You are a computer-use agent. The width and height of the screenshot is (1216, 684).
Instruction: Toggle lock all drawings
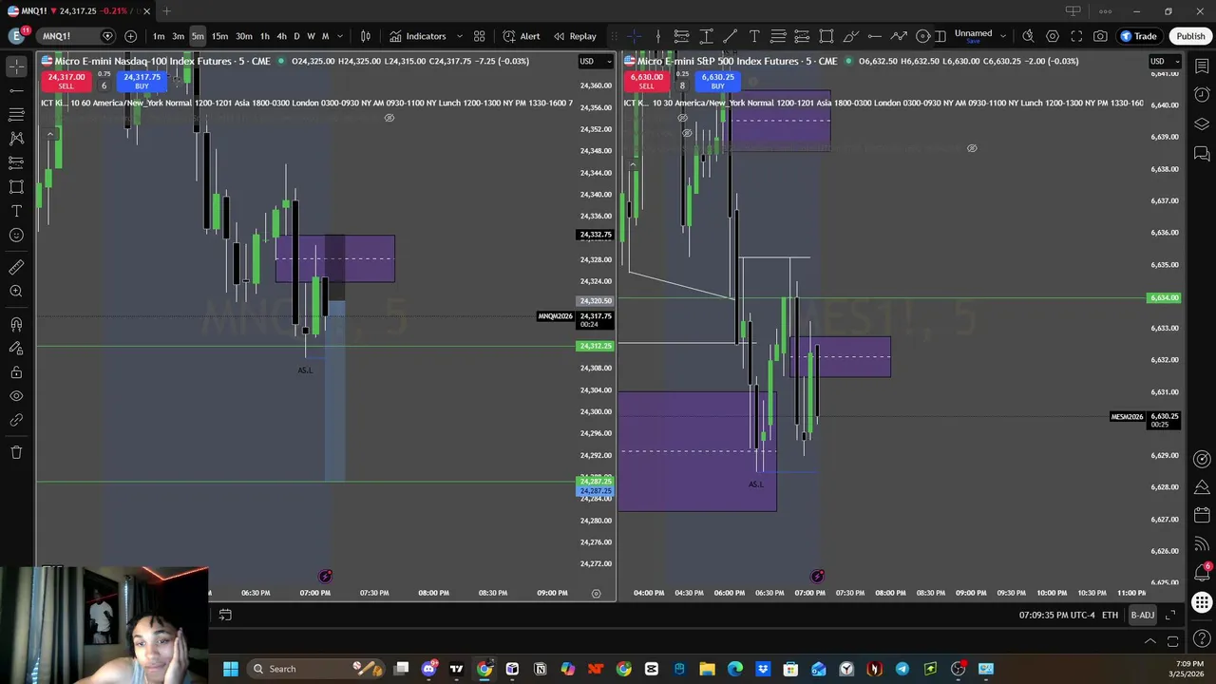[16, 372]
